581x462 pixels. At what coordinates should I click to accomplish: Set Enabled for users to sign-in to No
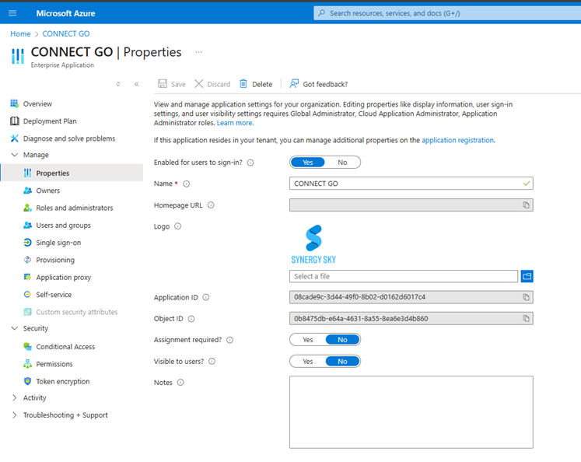pos(342,163)
